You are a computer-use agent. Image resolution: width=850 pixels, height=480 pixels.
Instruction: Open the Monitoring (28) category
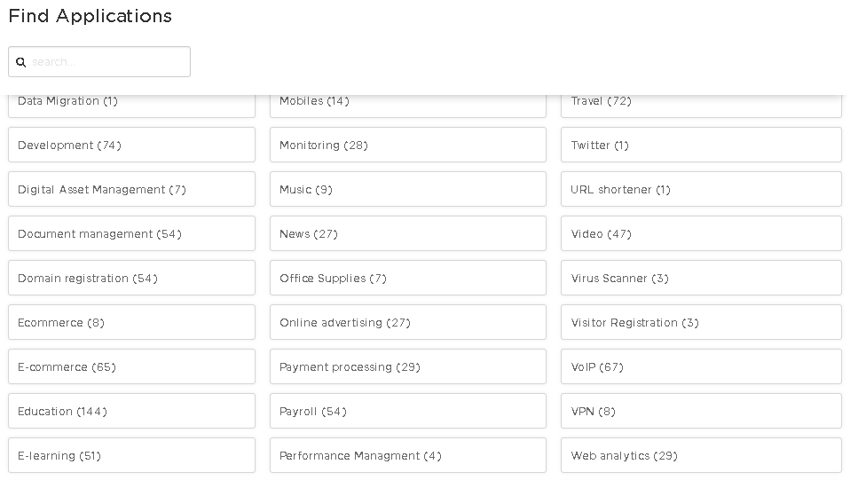[407, 145]
